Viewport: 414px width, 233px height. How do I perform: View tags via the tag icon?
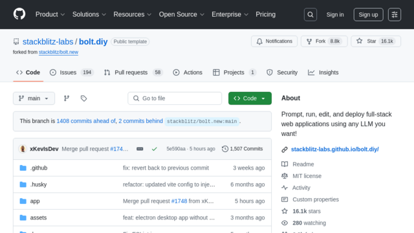click(83, 98)
